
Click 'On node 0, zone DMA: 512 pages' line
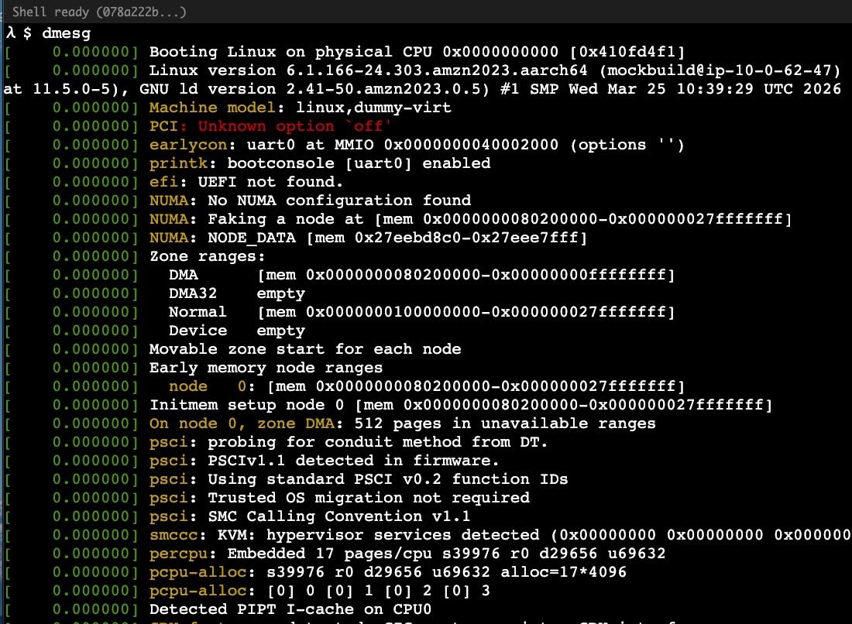tap(403, 423)
